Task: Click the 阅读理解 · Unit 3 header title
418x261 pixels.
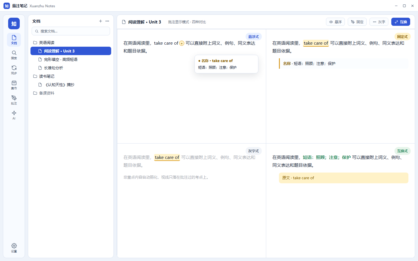Action: pyautogui.click(x=145, y=22)
